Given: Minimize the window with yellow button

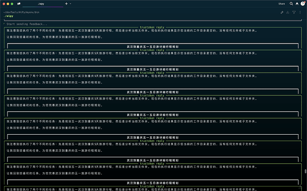Looking at the screenshot, I should (8, 4).
